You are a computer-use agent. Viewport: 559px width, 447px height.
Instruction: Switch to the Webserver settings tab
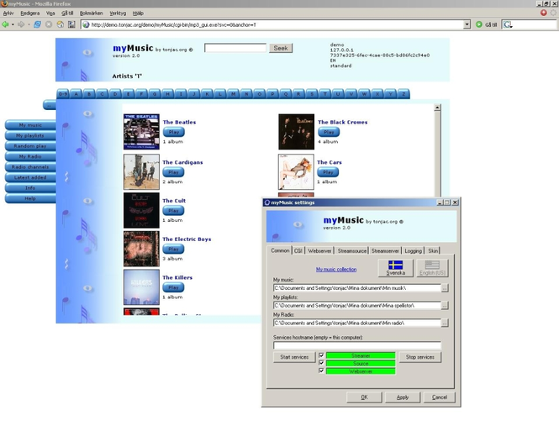tap(319, 251)
